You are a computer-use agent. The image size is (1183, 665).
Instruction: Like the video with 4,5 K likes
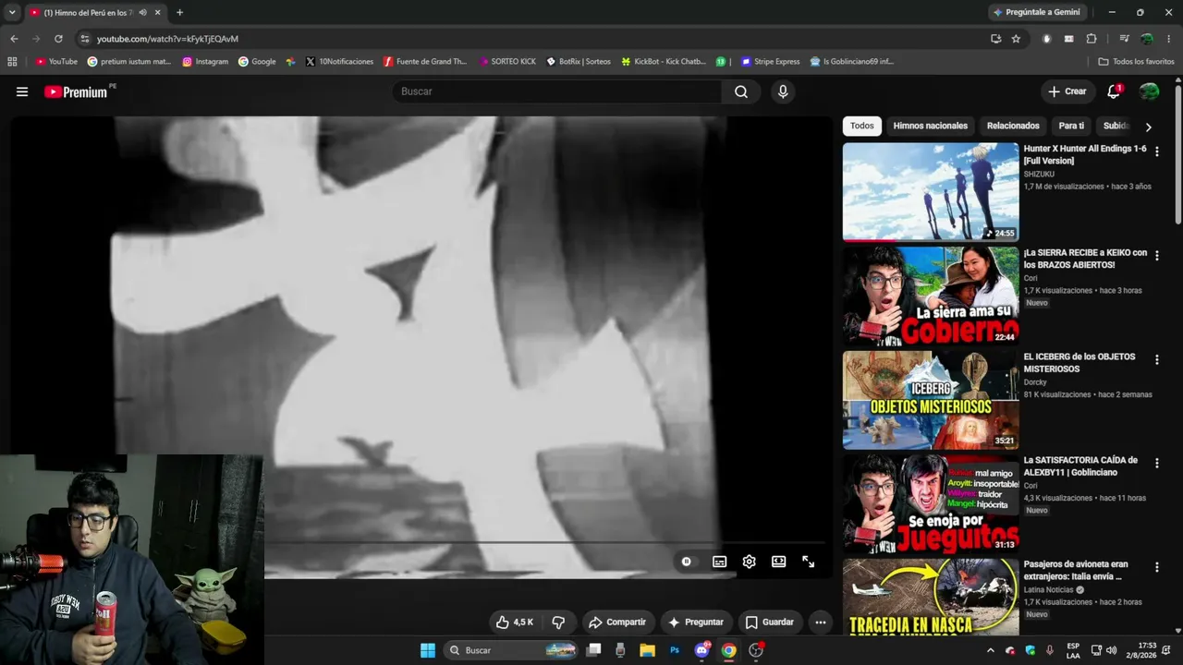pyautogui.click(x=514, y=623)
